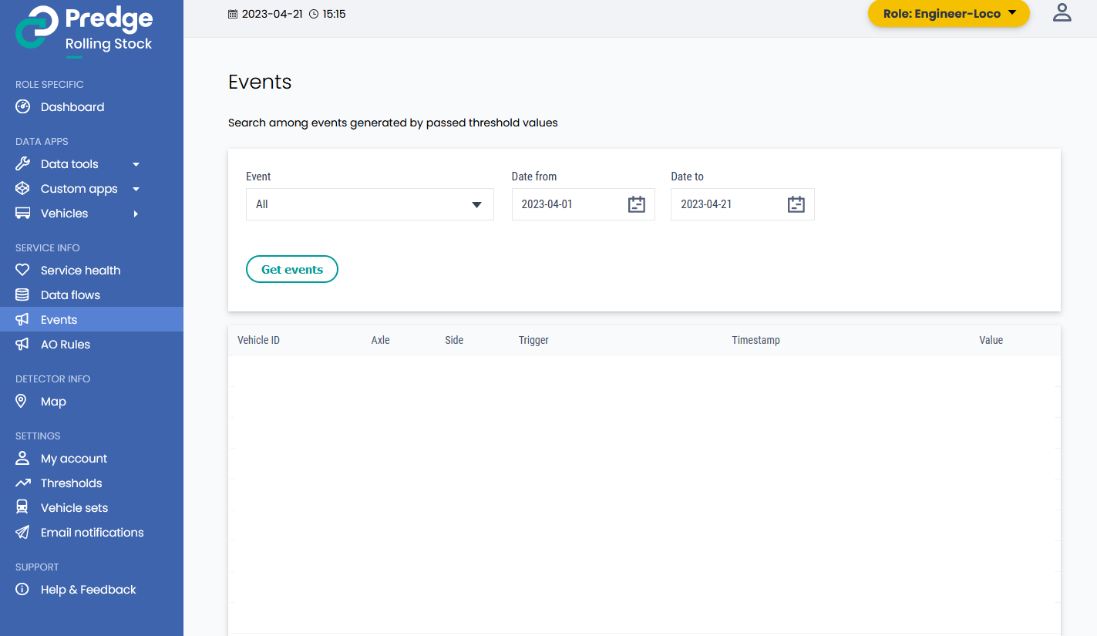Open the Event type dropdown

click(369, 204)
